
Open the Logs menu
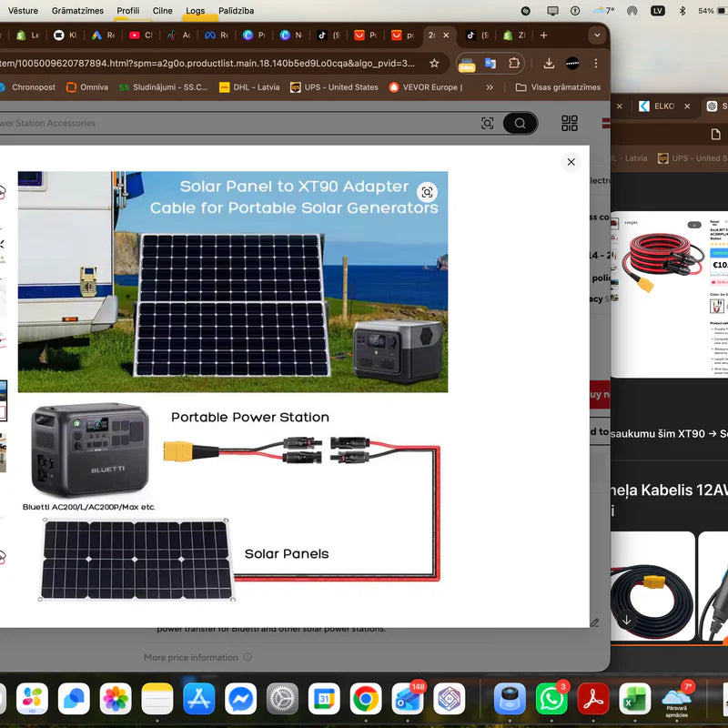(x=195, y=10)
